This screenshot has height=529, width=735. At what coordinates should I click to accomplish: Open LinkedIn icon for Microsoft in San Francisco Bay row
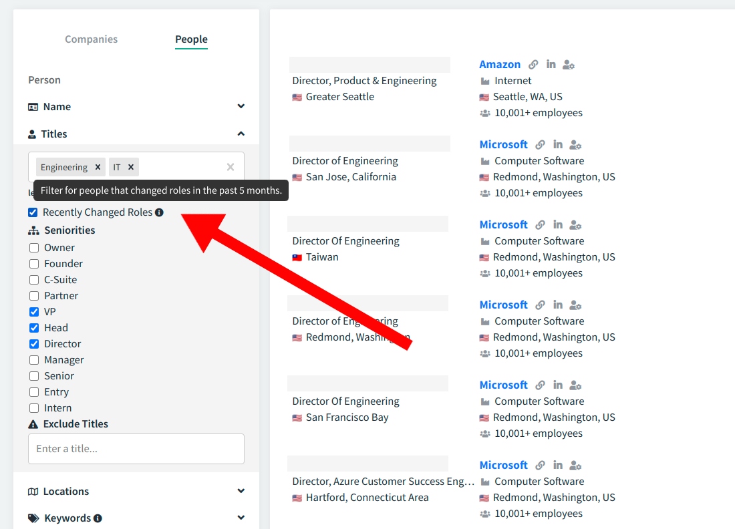tap(558, 385)
